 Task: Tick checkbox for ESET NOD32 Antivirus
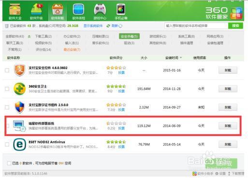[7, 144]
